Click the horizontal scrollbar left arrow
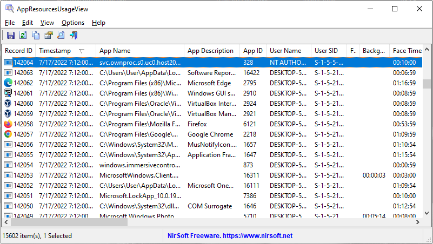Image resolution: width=433 pixels, height=244 pixels. 6,222
